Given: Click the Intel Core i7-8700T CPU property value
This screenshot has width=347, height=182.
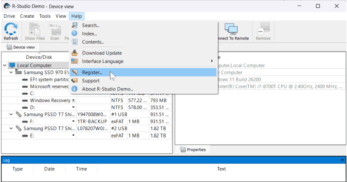Looking at the screenshot, I should 281,86.
